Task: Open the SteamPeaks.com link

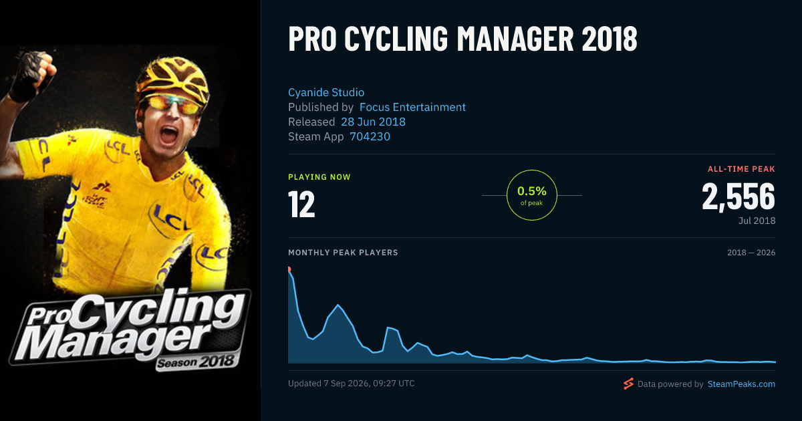Action: tap(741, 384)
